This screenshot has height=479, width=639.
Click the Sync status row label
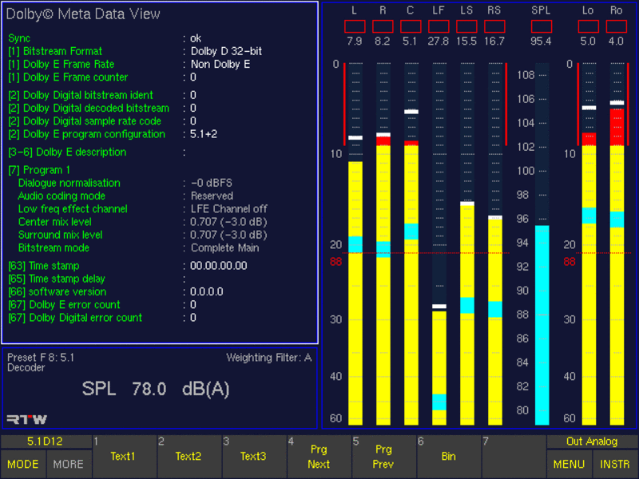(x=19, y=38)
